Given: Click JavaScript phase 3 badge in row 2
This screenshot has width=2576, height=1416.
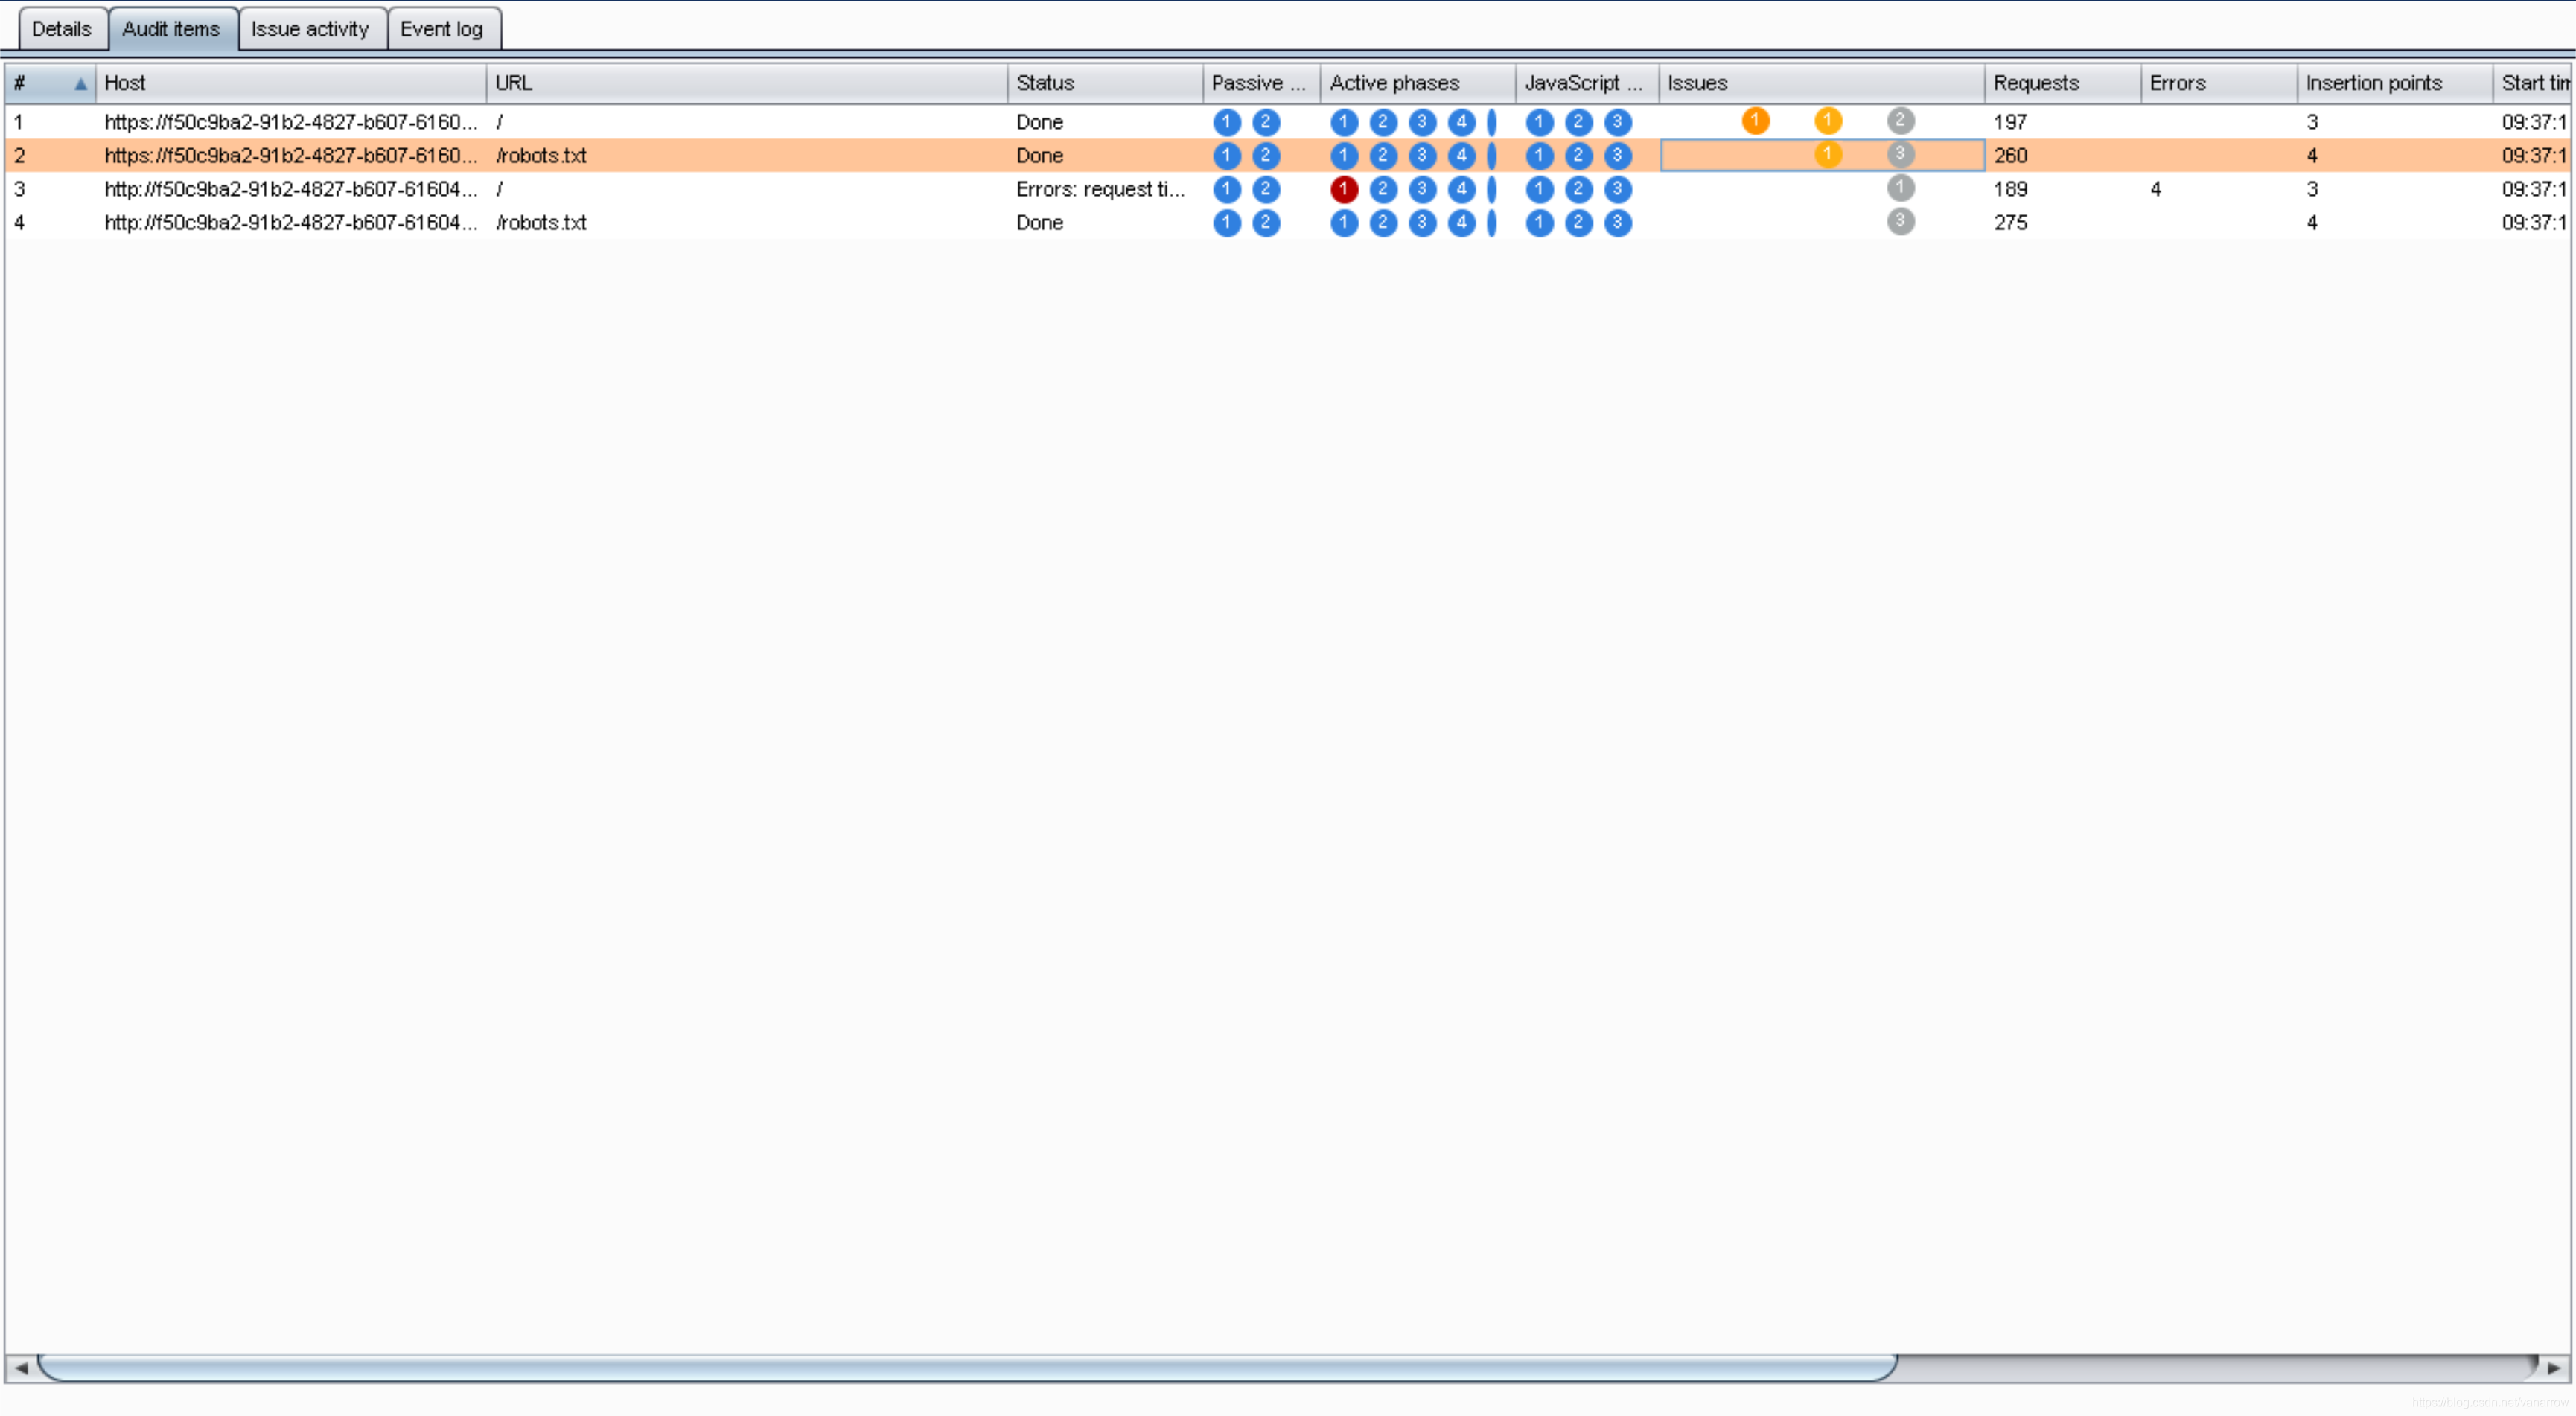Looking at the screenshot, I should click(1617, 156).
